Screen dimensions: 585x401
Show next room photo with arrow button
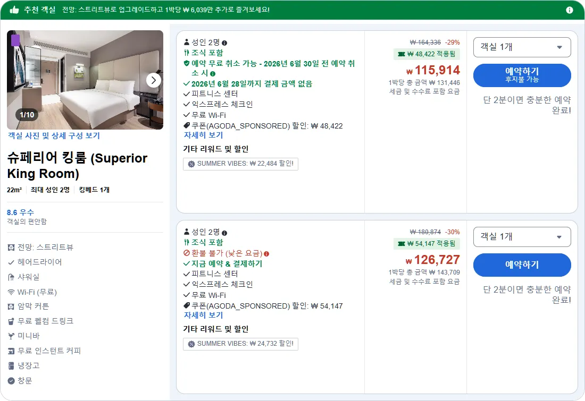153,80
